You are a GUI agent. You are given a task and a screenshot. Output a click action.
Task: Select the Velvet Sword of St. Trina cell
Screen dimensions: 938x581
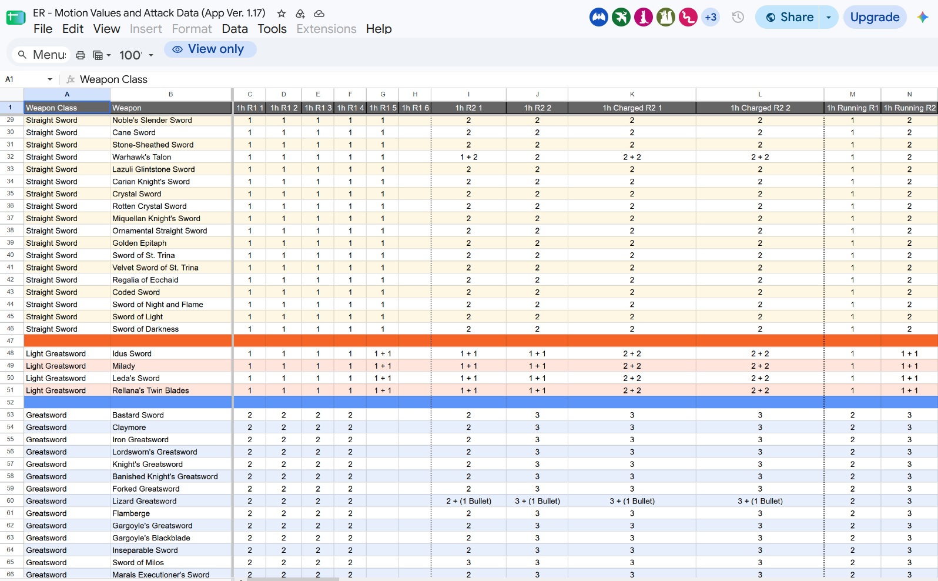click(x=170, y=268)
